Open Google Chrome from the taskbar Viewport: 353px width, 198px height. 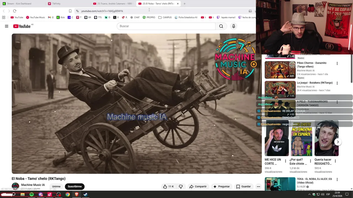coord(68,194)
